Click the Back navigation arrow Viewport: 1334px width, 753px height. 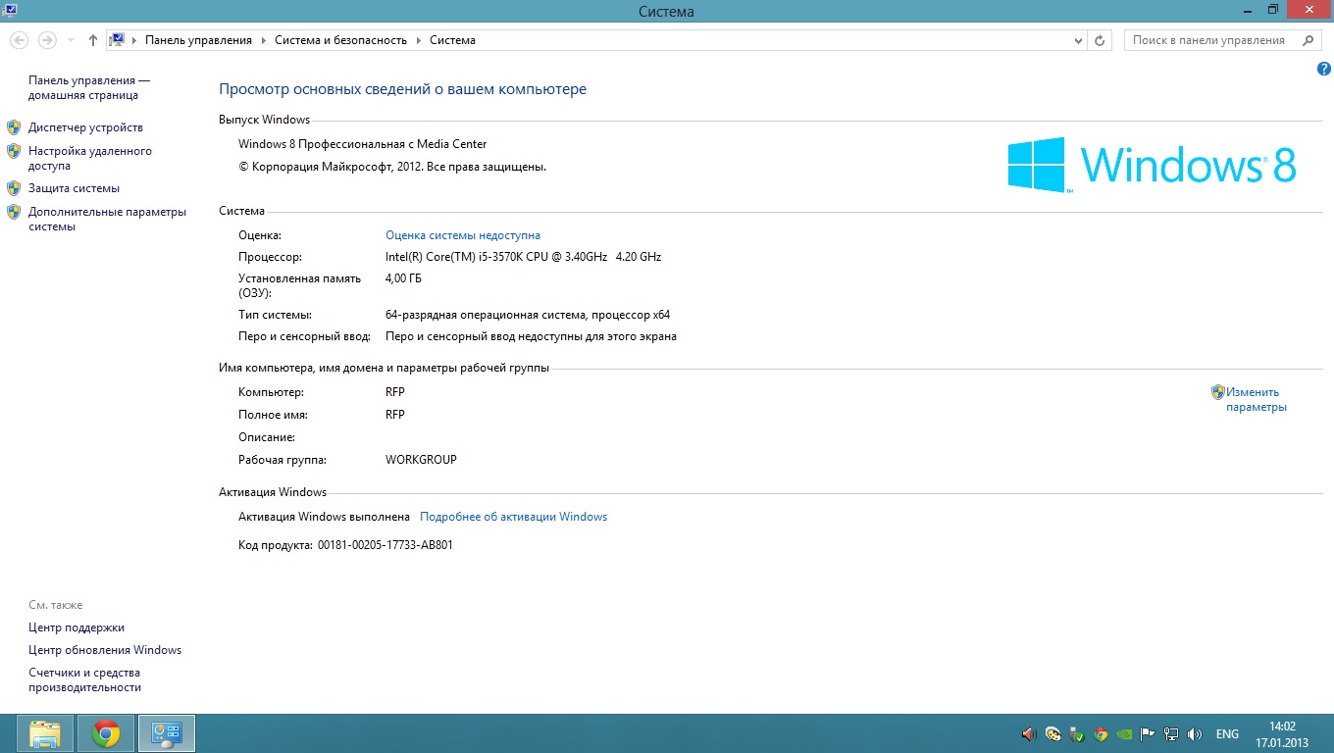tap(19, 40)
